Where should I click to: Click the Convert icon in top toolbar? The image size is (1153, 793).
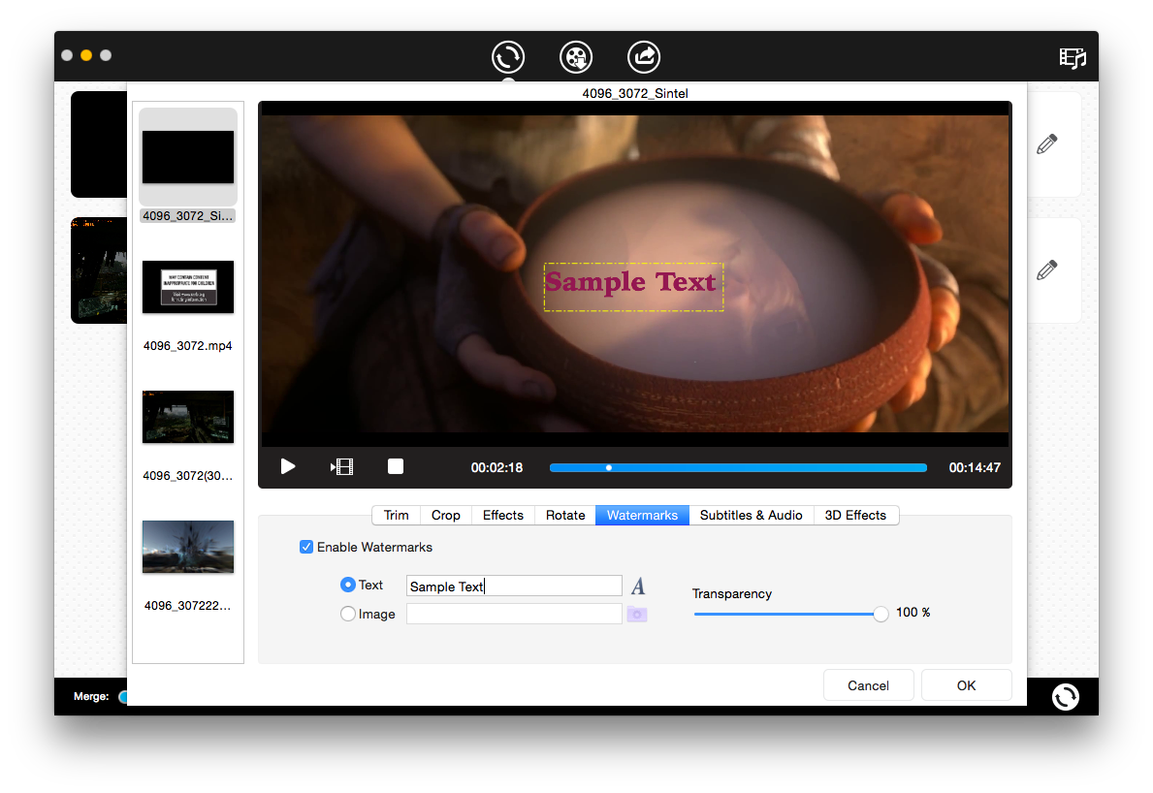point(508,57)
